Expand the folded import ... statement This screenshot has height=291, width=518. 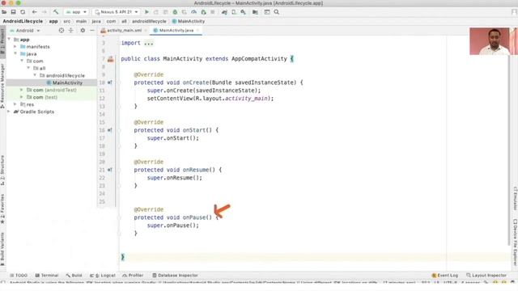pos(149,43)
